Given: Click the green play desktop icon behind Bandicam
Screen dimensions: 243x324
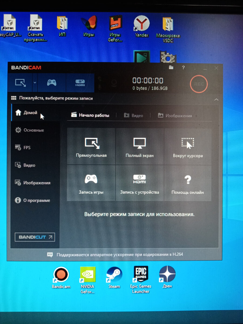Looking at the screenshot, I should point(142,57).
